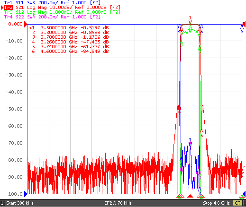Viewport: 246px width, 207px height.
Task: Click the Start 300 kHz field
Action: pyautogui.click(x=20, y=203)
